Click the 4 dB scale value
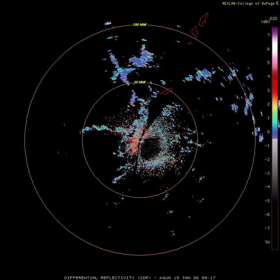 (268, 77)
